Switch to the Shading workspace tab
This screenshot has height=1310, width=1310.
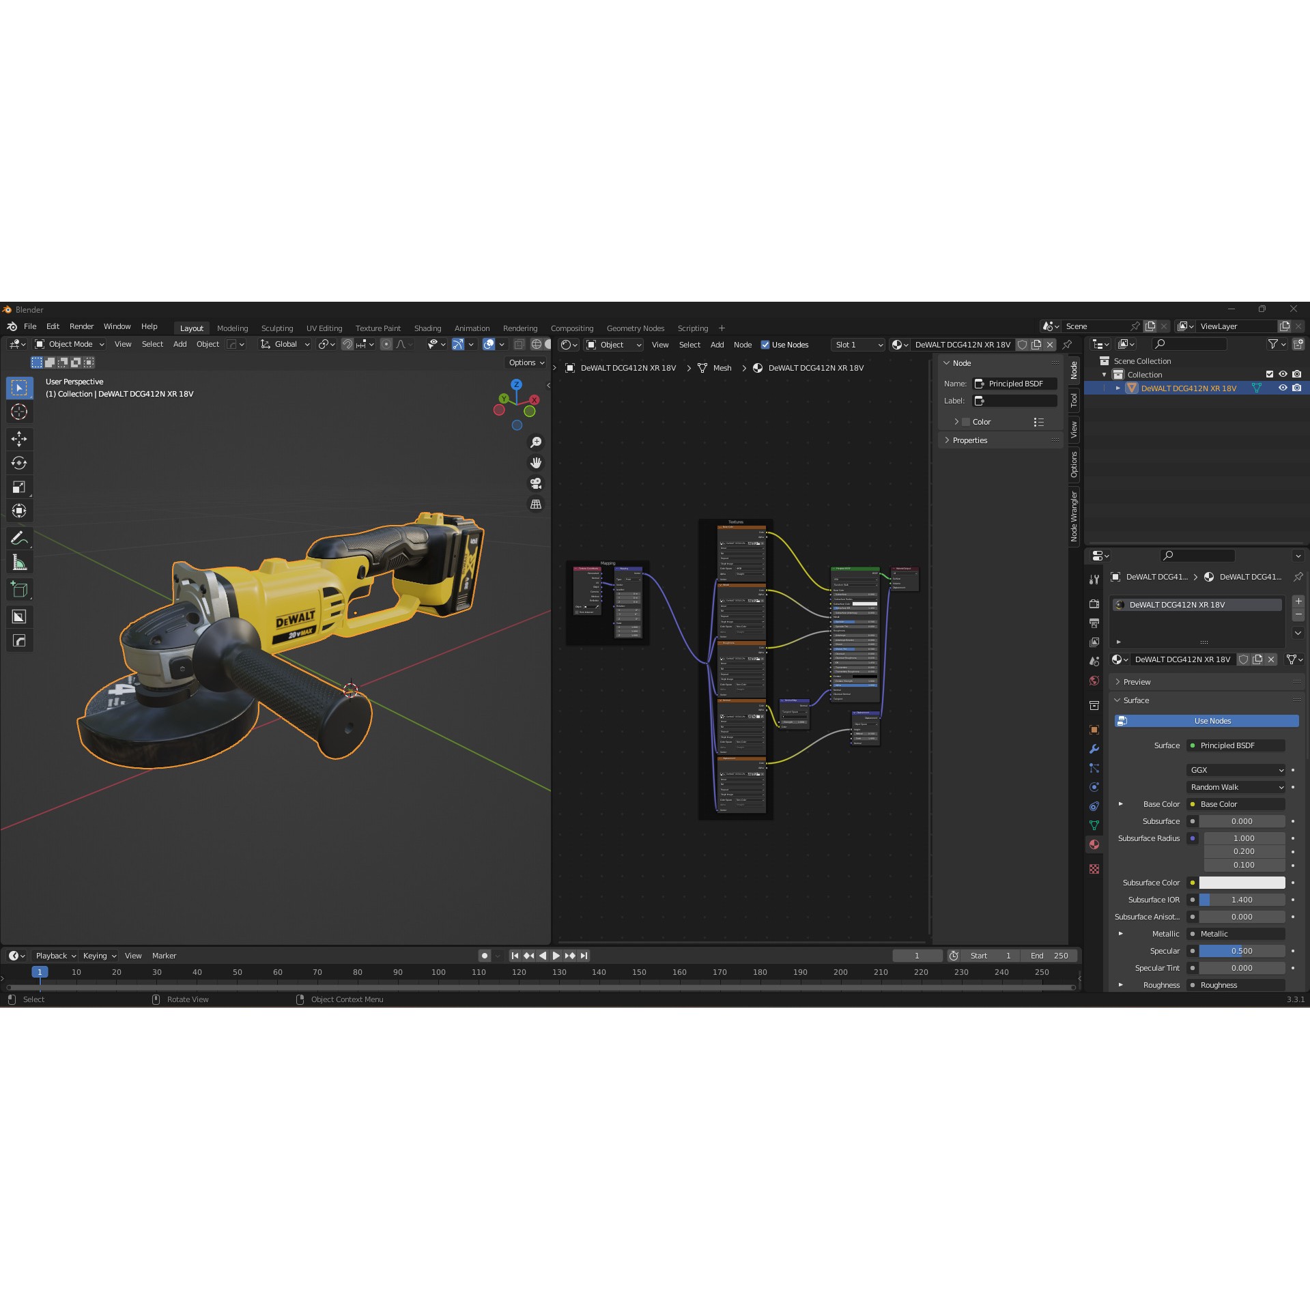(x=427, y=328)
